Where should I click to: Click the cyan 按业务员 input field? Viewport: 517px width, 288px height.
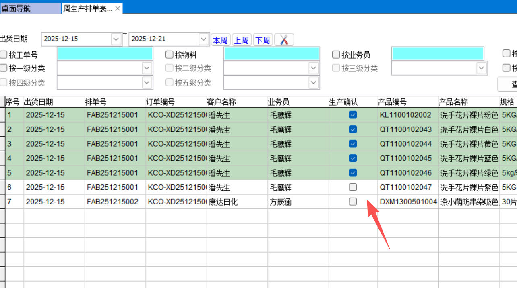tap(438, 54)
